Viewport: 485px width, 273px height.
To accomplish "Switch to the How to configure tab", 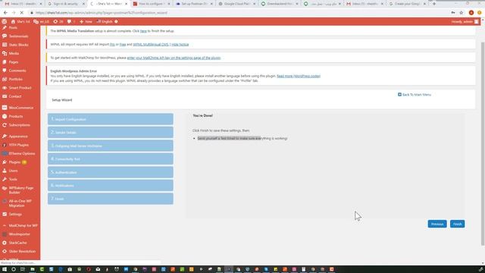I will (152, 4).
